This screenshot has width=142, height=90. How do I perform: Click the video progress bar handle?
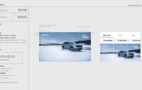(x=41, y=57)
